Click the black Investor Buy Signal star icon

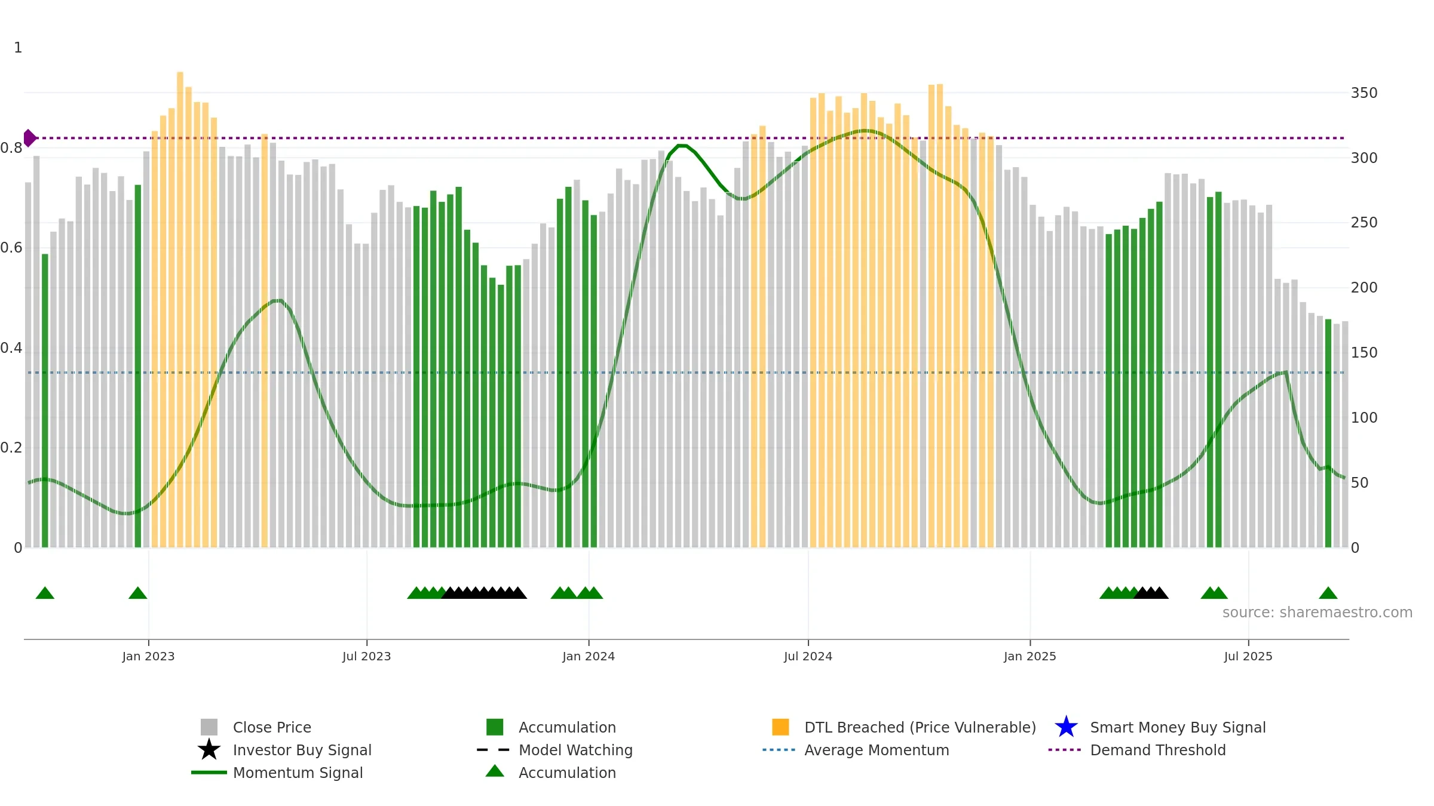pyautogui.click(x=209, y=750)
